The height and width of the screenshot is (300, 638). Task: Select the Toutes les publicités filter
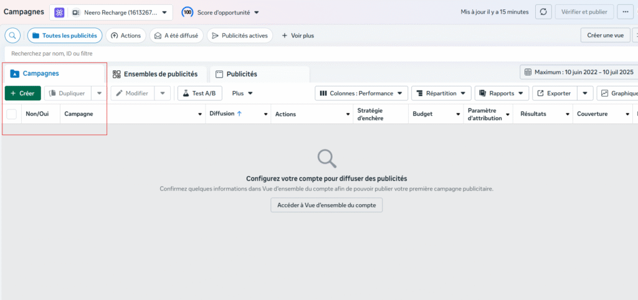point(64,35)
